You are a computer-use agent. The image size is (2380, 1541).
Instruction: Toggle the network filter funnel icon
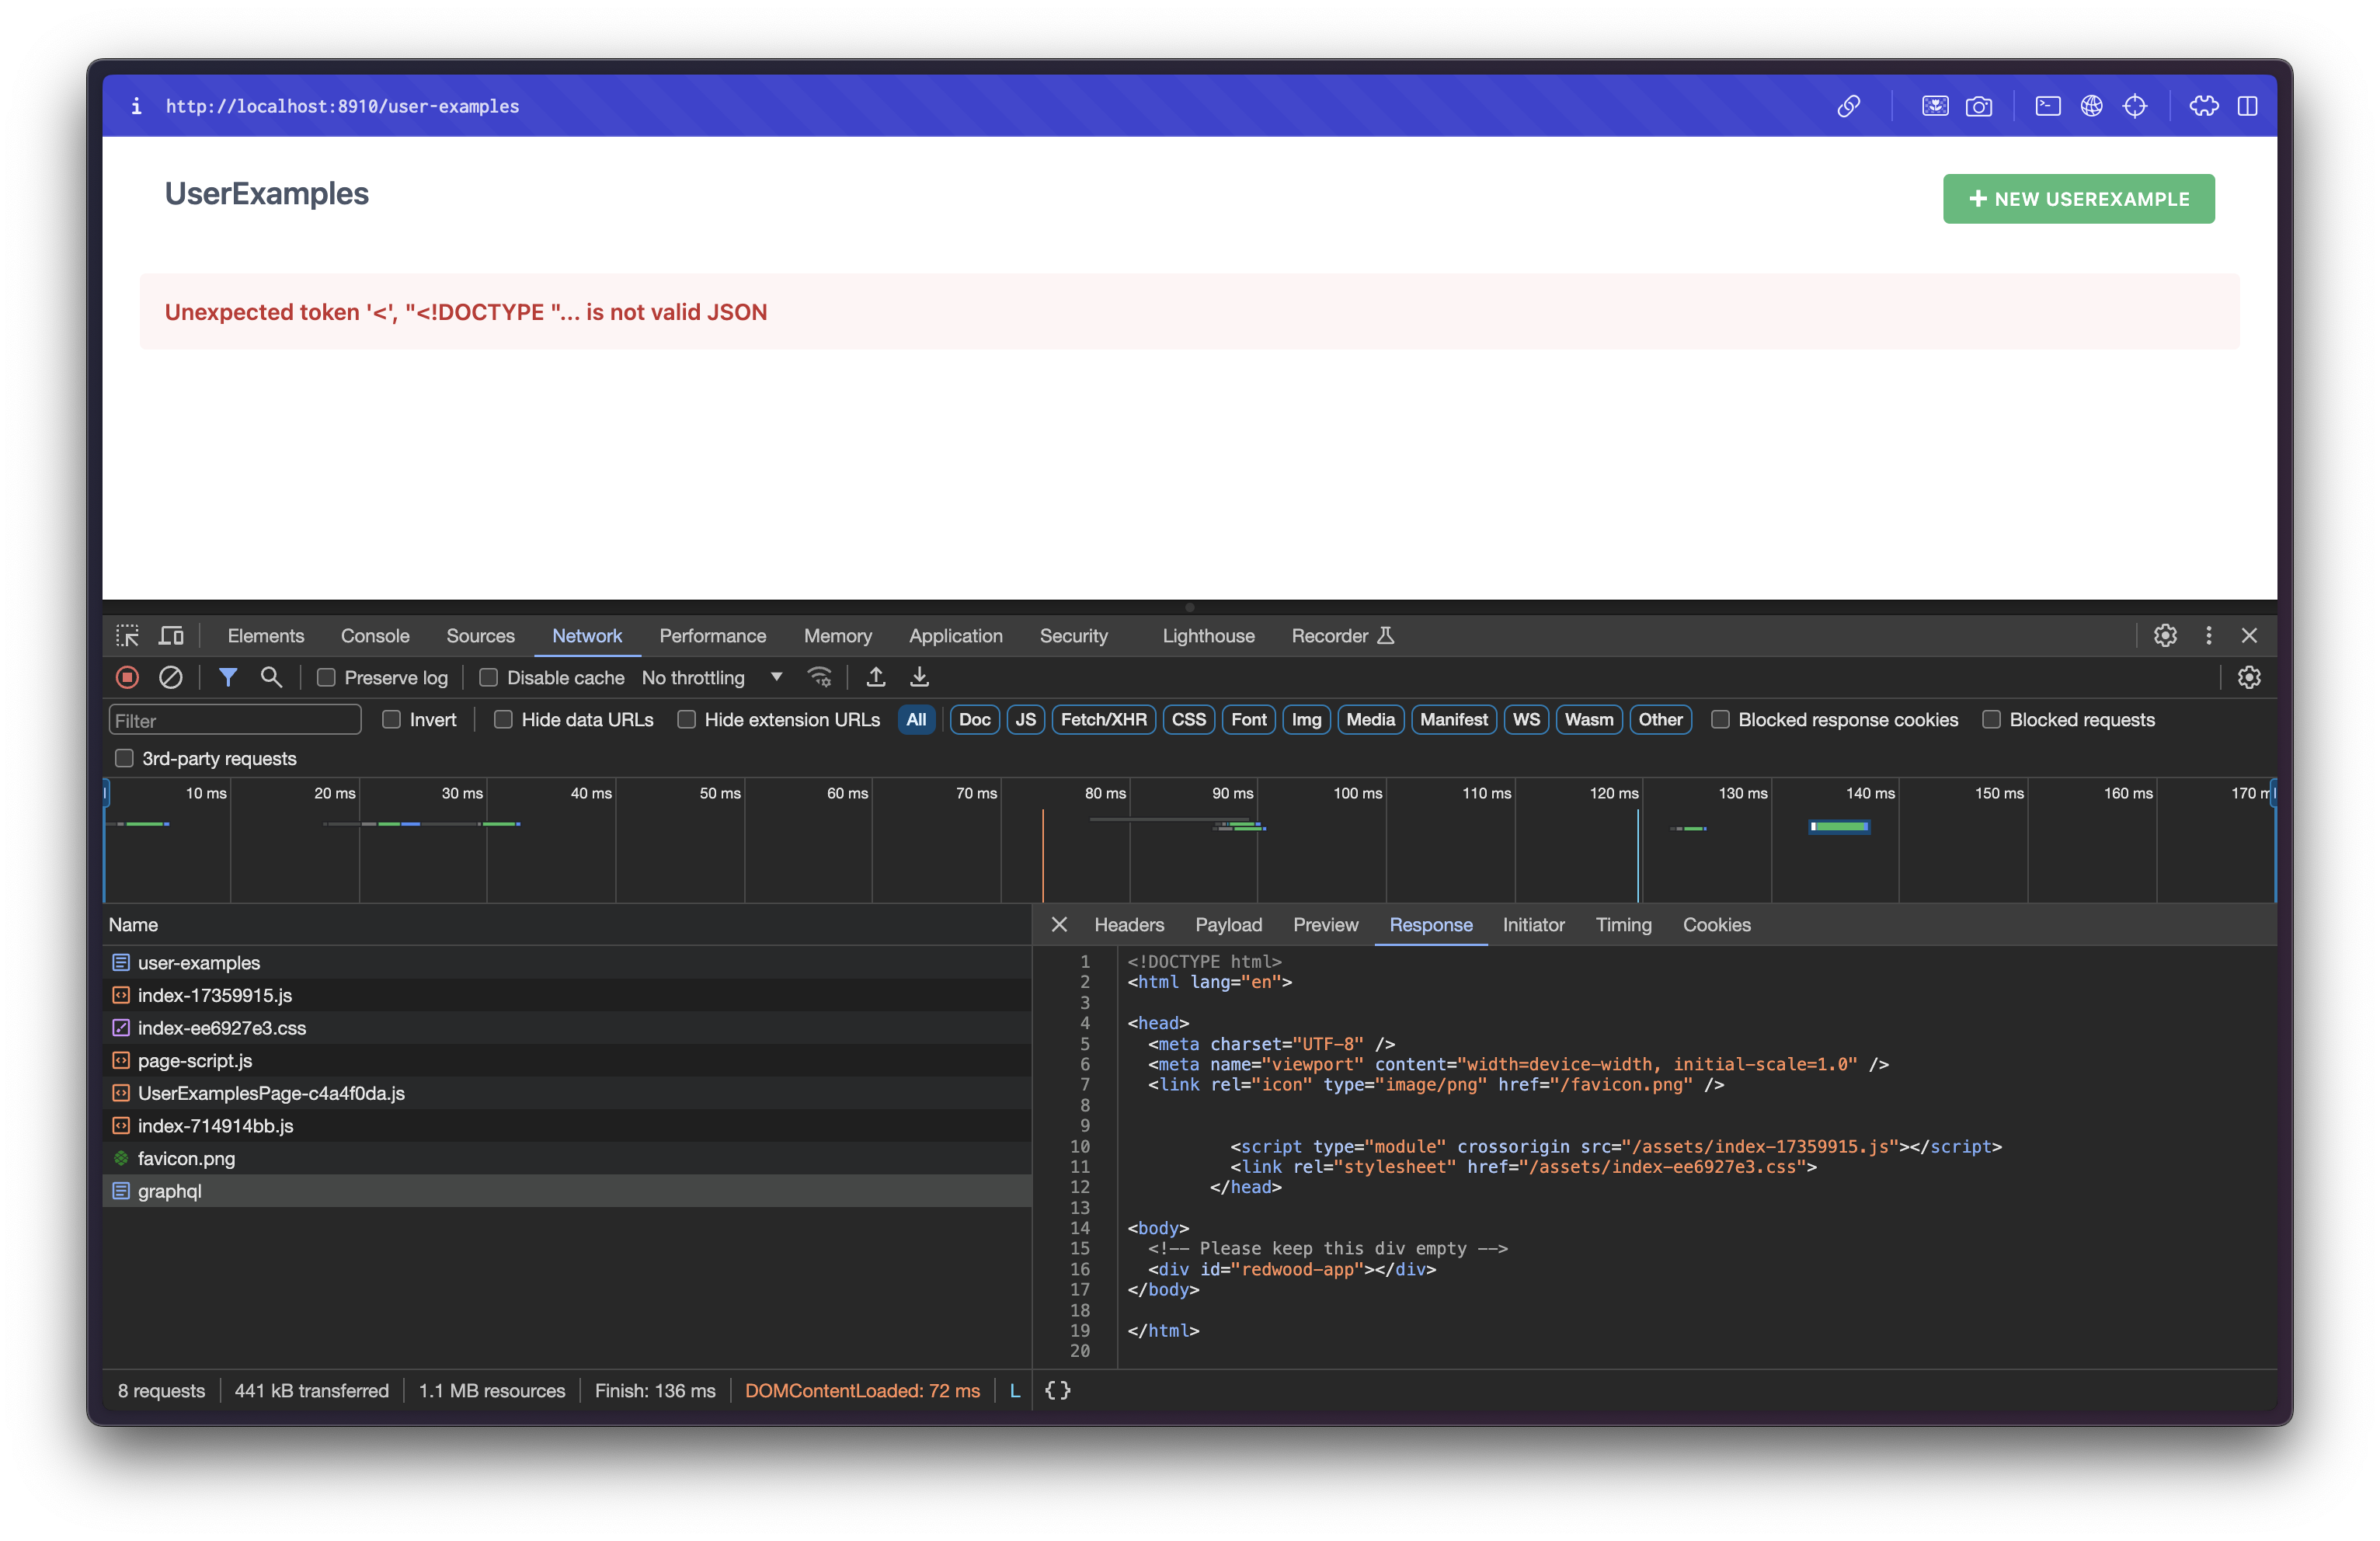click(228, 677)
